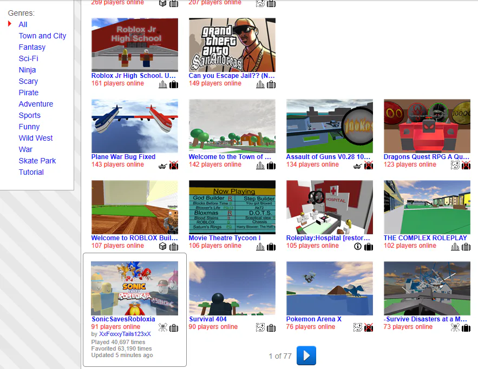Image resolution: width=478 pixels, height=369 pixels.
Task: Filter games by Sci-Fi genre
Action: point(28,58)
